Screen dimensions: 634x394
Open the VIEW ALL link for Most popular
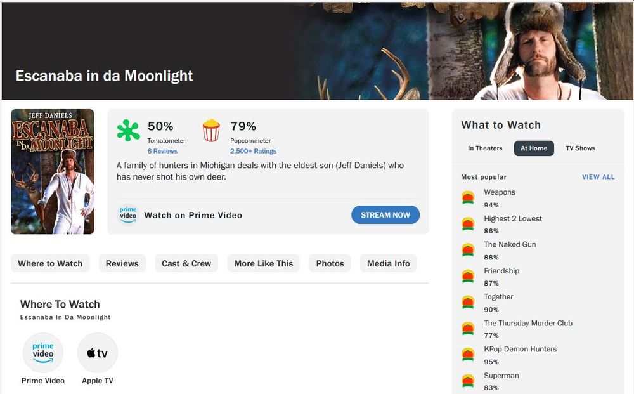coord(598,177)
